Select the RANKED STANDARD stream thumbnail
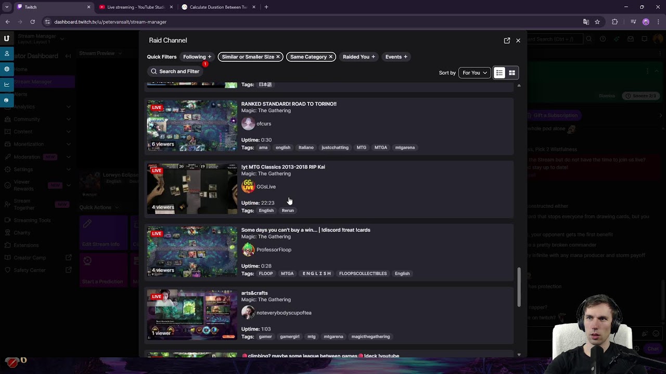Screen dimensions: 666x374 click(x=192, y=126)
